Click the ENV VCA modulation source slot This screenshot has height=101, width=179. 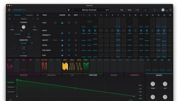click(x=44, y=65)
